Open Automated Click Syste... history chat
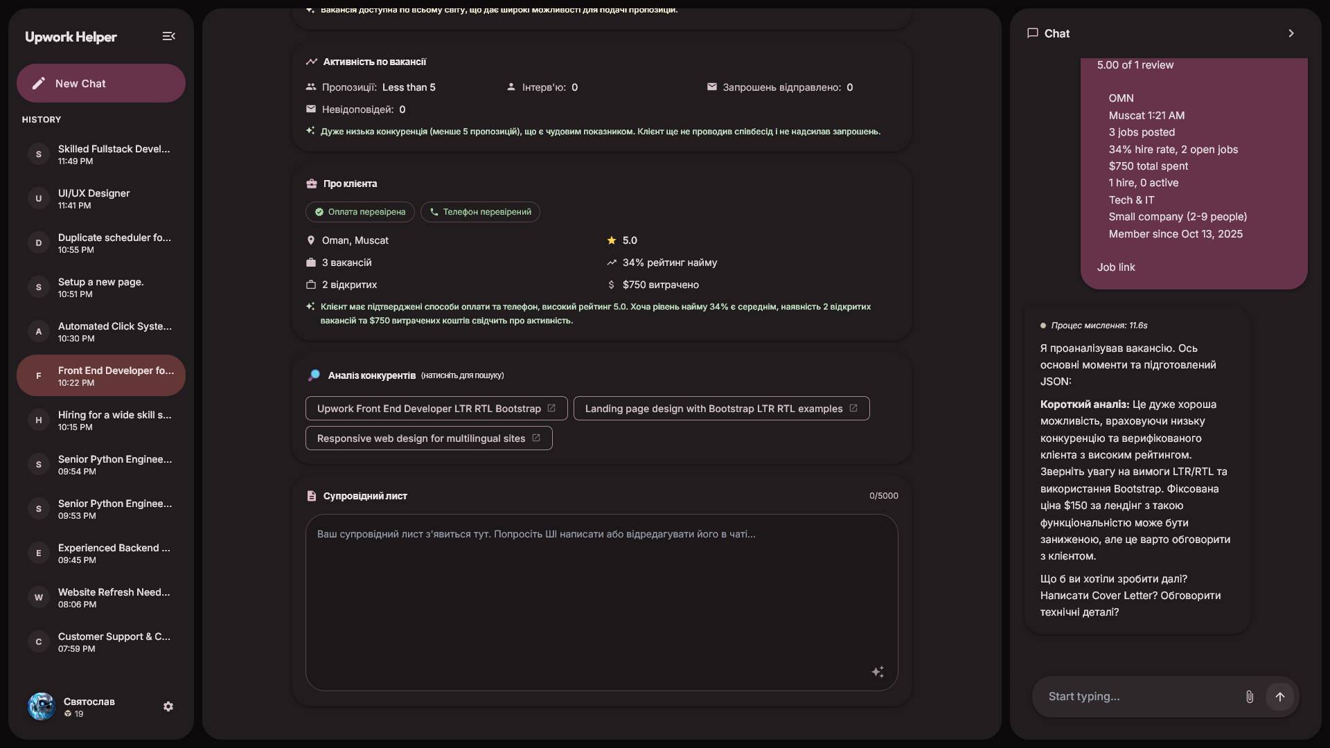Viewport: 1330px width, 748px height. click(101, 331)
